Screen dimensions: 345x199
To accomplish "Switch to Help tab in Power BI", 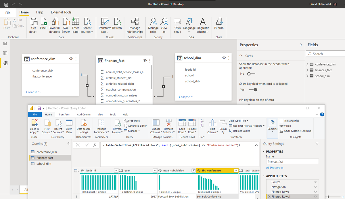I will tap(40, 12).
